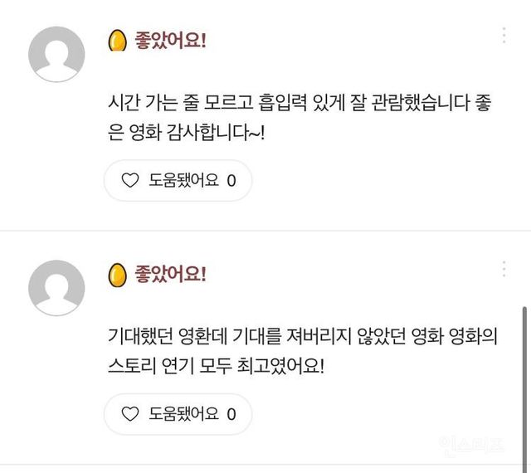Click the helpful count 0 on second review
531x473 pixels.
(x=231, y=414)
